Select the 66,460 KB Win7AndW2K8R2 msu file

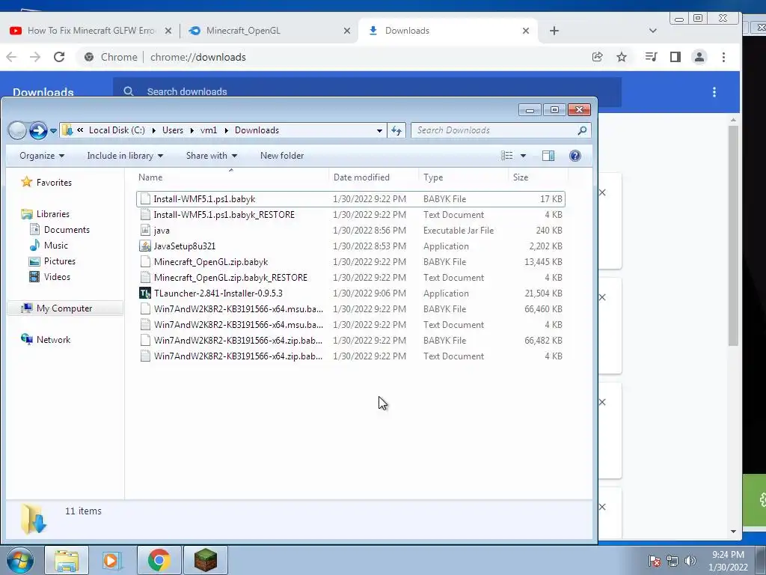(x=351, y=309)
